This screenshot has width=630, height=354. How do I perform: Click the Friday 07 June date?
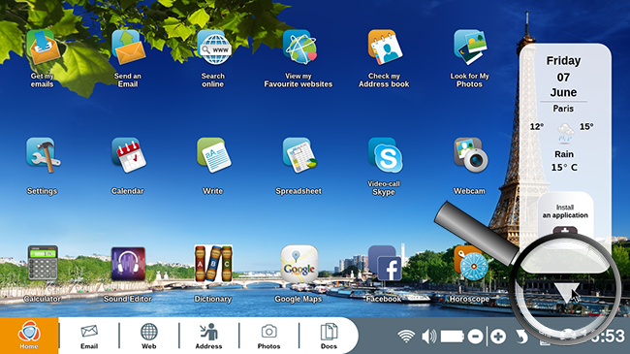pyautogui.click(x=563, y=77)
